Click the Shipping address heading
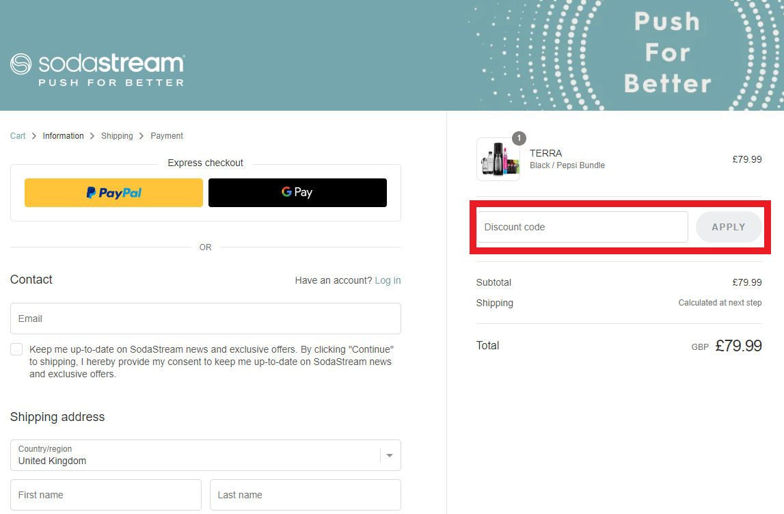Viewport: 784px width, 514px height. (x=57, y=417)
